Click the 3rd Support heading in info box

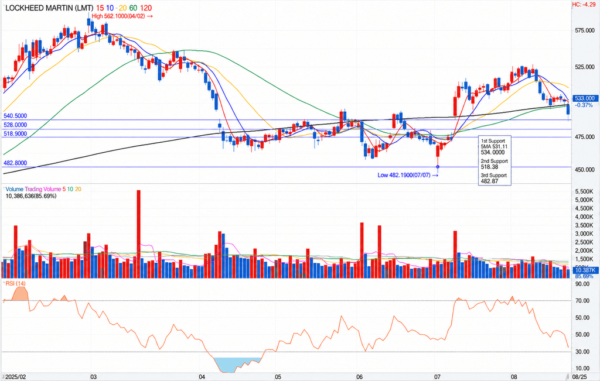[493, 176]
